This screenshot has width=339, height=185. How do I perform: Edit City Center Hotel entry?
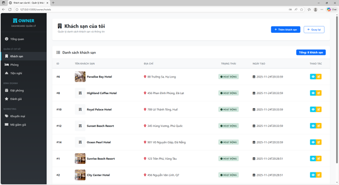(x=319, y=175)
